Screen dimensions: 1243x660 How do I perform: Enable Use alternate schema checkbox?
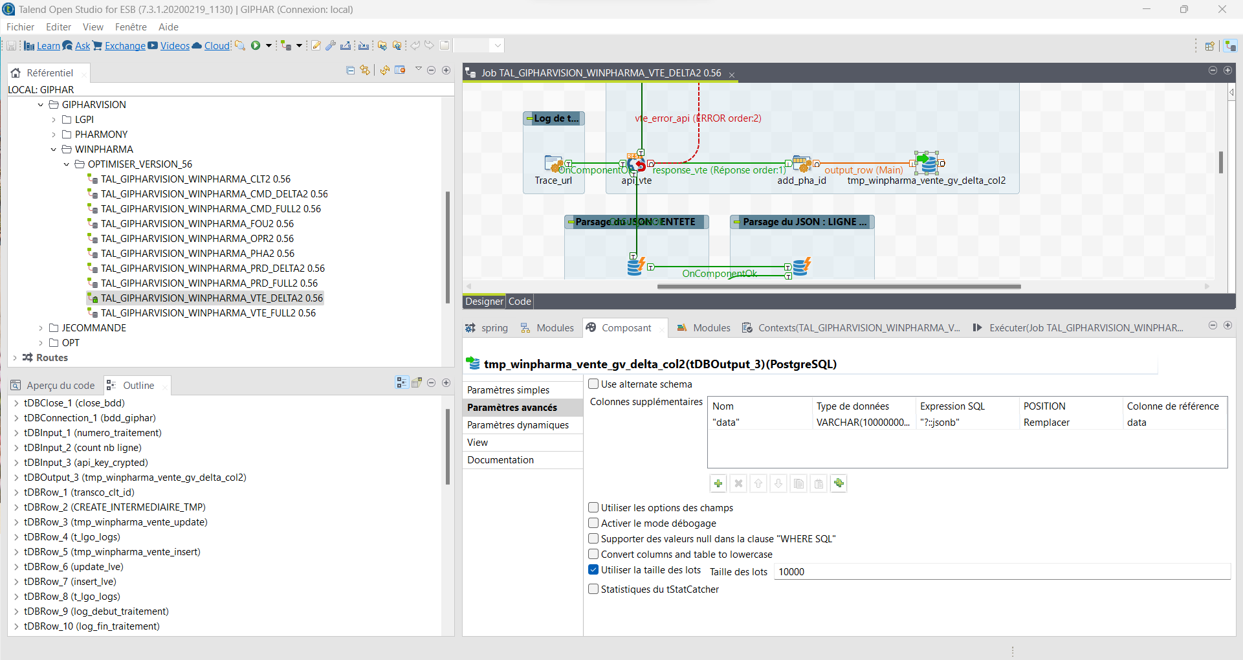593,384
